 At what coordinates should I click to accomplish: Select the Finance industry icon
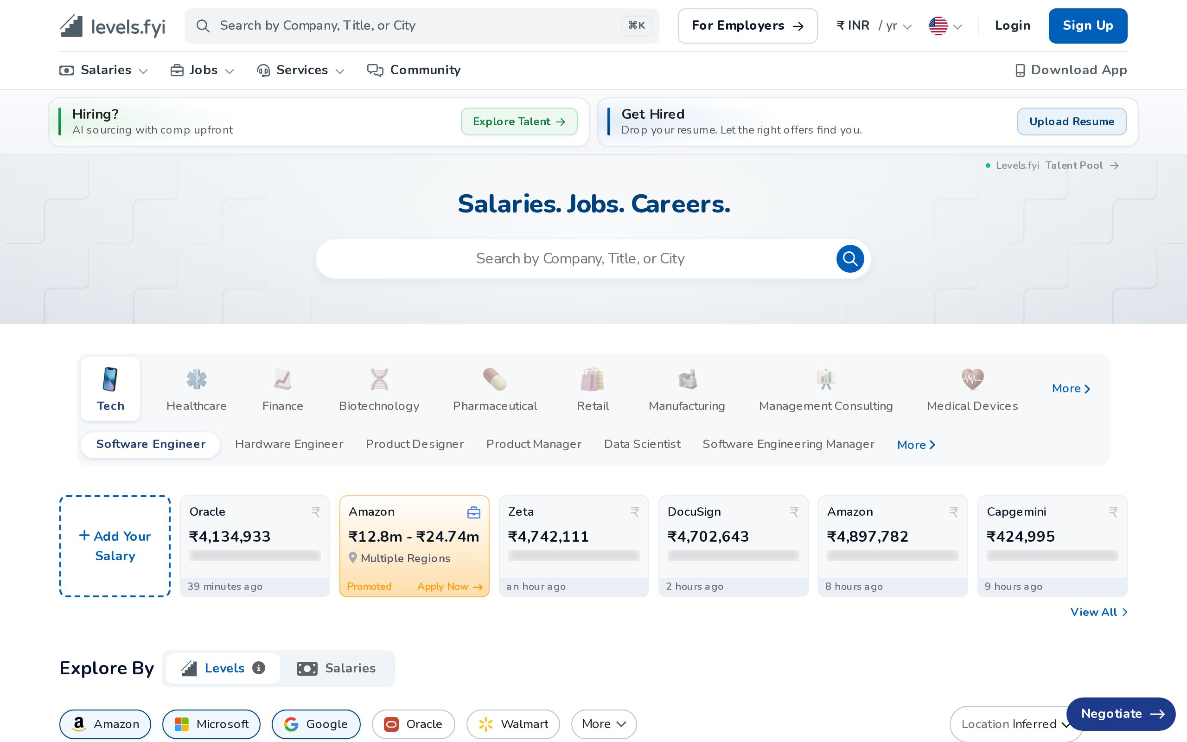pos(282,379)
